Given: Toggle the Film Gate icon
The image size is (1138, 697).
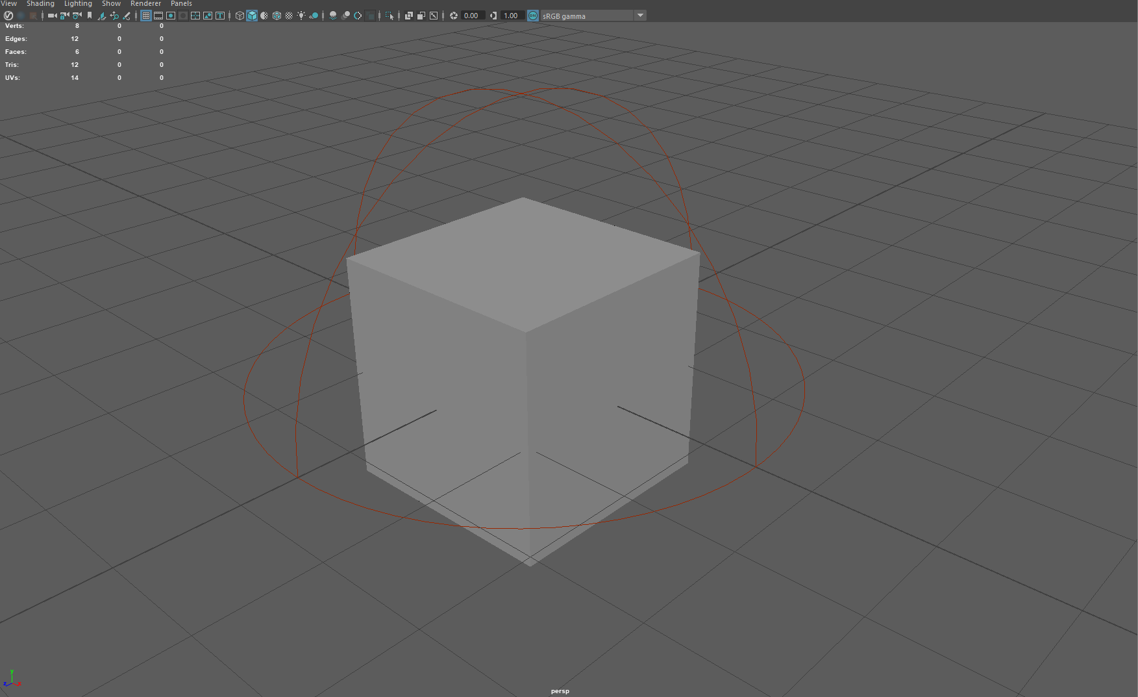Looking at the screenshot, I should coord(158,16).
